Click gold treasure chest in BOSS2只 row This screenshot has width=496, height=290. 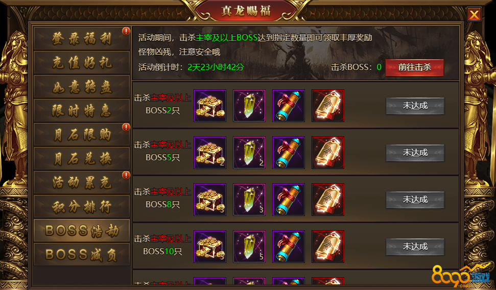(210, 106)
